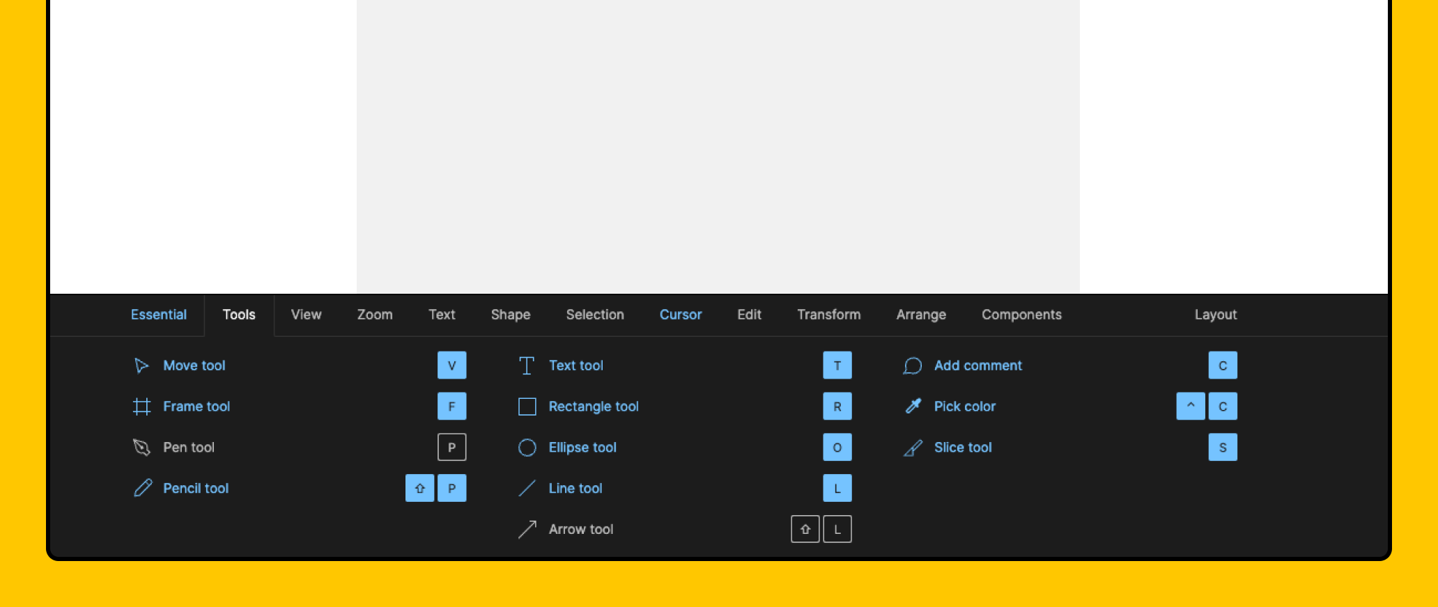Viewport: 1438px width, 607px height.
Task: Select the Arrow tool icon
Action: (527, 530)
